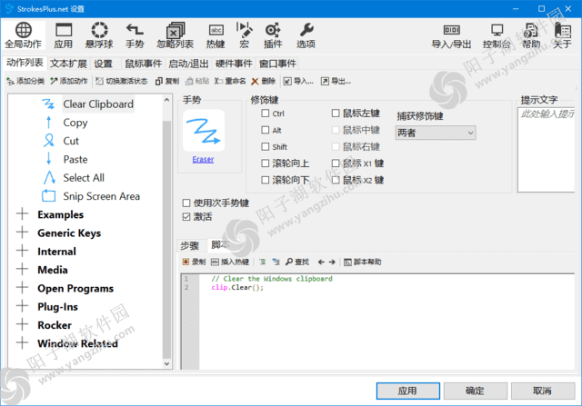Viewport: 582px width, 406px height.
Task: Expand the Rocker category
Action: tap(22, 324)
